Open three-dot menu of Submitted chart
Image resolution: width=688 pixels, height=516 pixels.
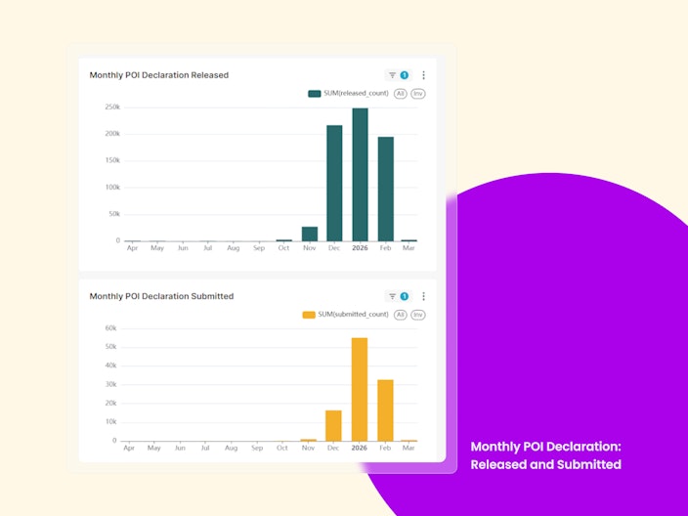423,296
